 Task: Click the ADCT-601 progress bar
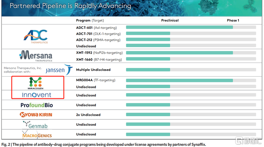tap(191, 27)
